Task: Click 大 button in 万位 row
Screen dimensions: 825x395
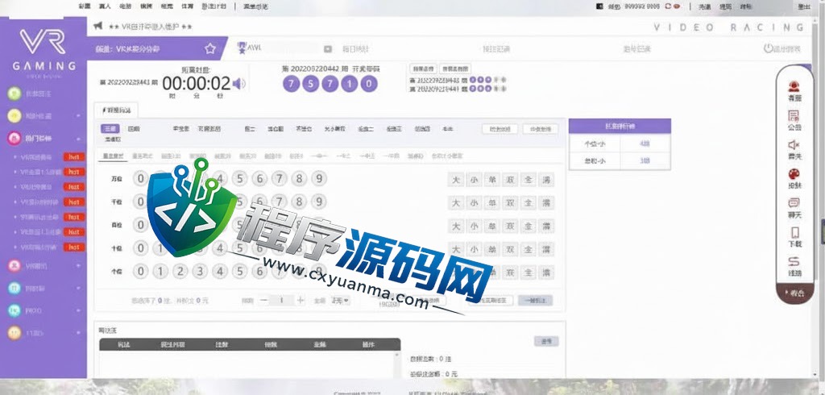Action: coord(456,180)
